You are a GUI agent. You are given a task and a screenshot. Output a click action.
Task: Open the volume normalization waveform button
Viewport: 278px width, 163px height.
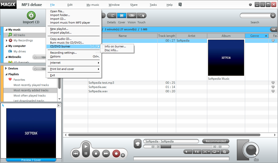pyautogui.click(x=188, y=152)
